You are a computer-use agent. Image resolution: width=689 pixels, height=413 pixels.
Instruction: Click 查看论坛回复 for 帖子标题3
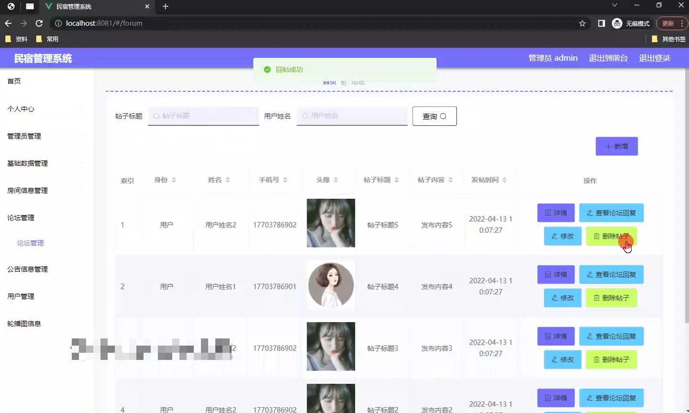[x=611, y=336]
